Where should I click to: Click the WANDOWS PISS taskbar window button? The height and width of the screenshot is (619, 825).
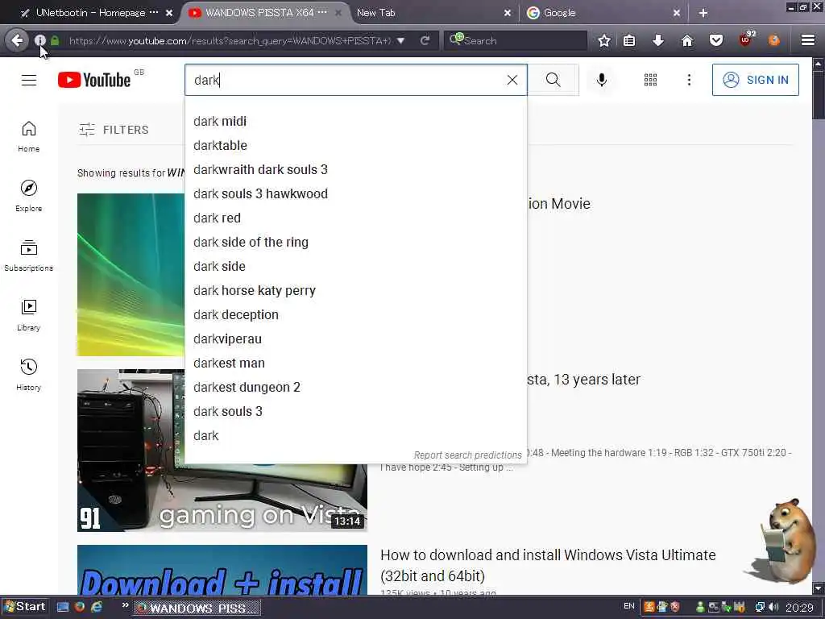click(x=197, y=608)
